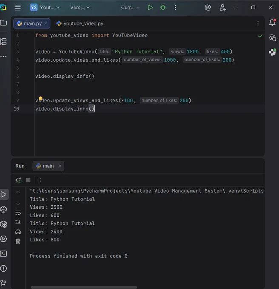Switch to youtube_video.py tab
The height and width of the screenshot is (289, 279).
coord(80,24)
